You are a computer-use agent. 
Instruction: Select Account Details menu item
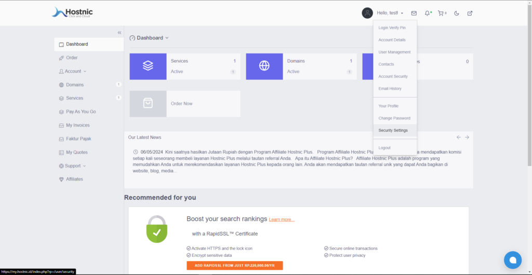tap(395, 40)
